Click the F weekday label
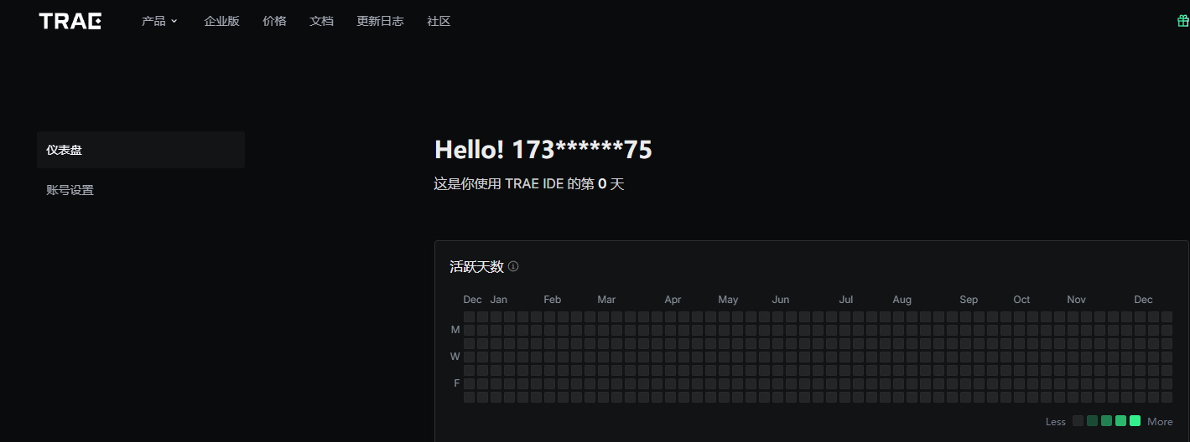The image size is (1190, 442). pyautogui.click(x=457, y=383)
